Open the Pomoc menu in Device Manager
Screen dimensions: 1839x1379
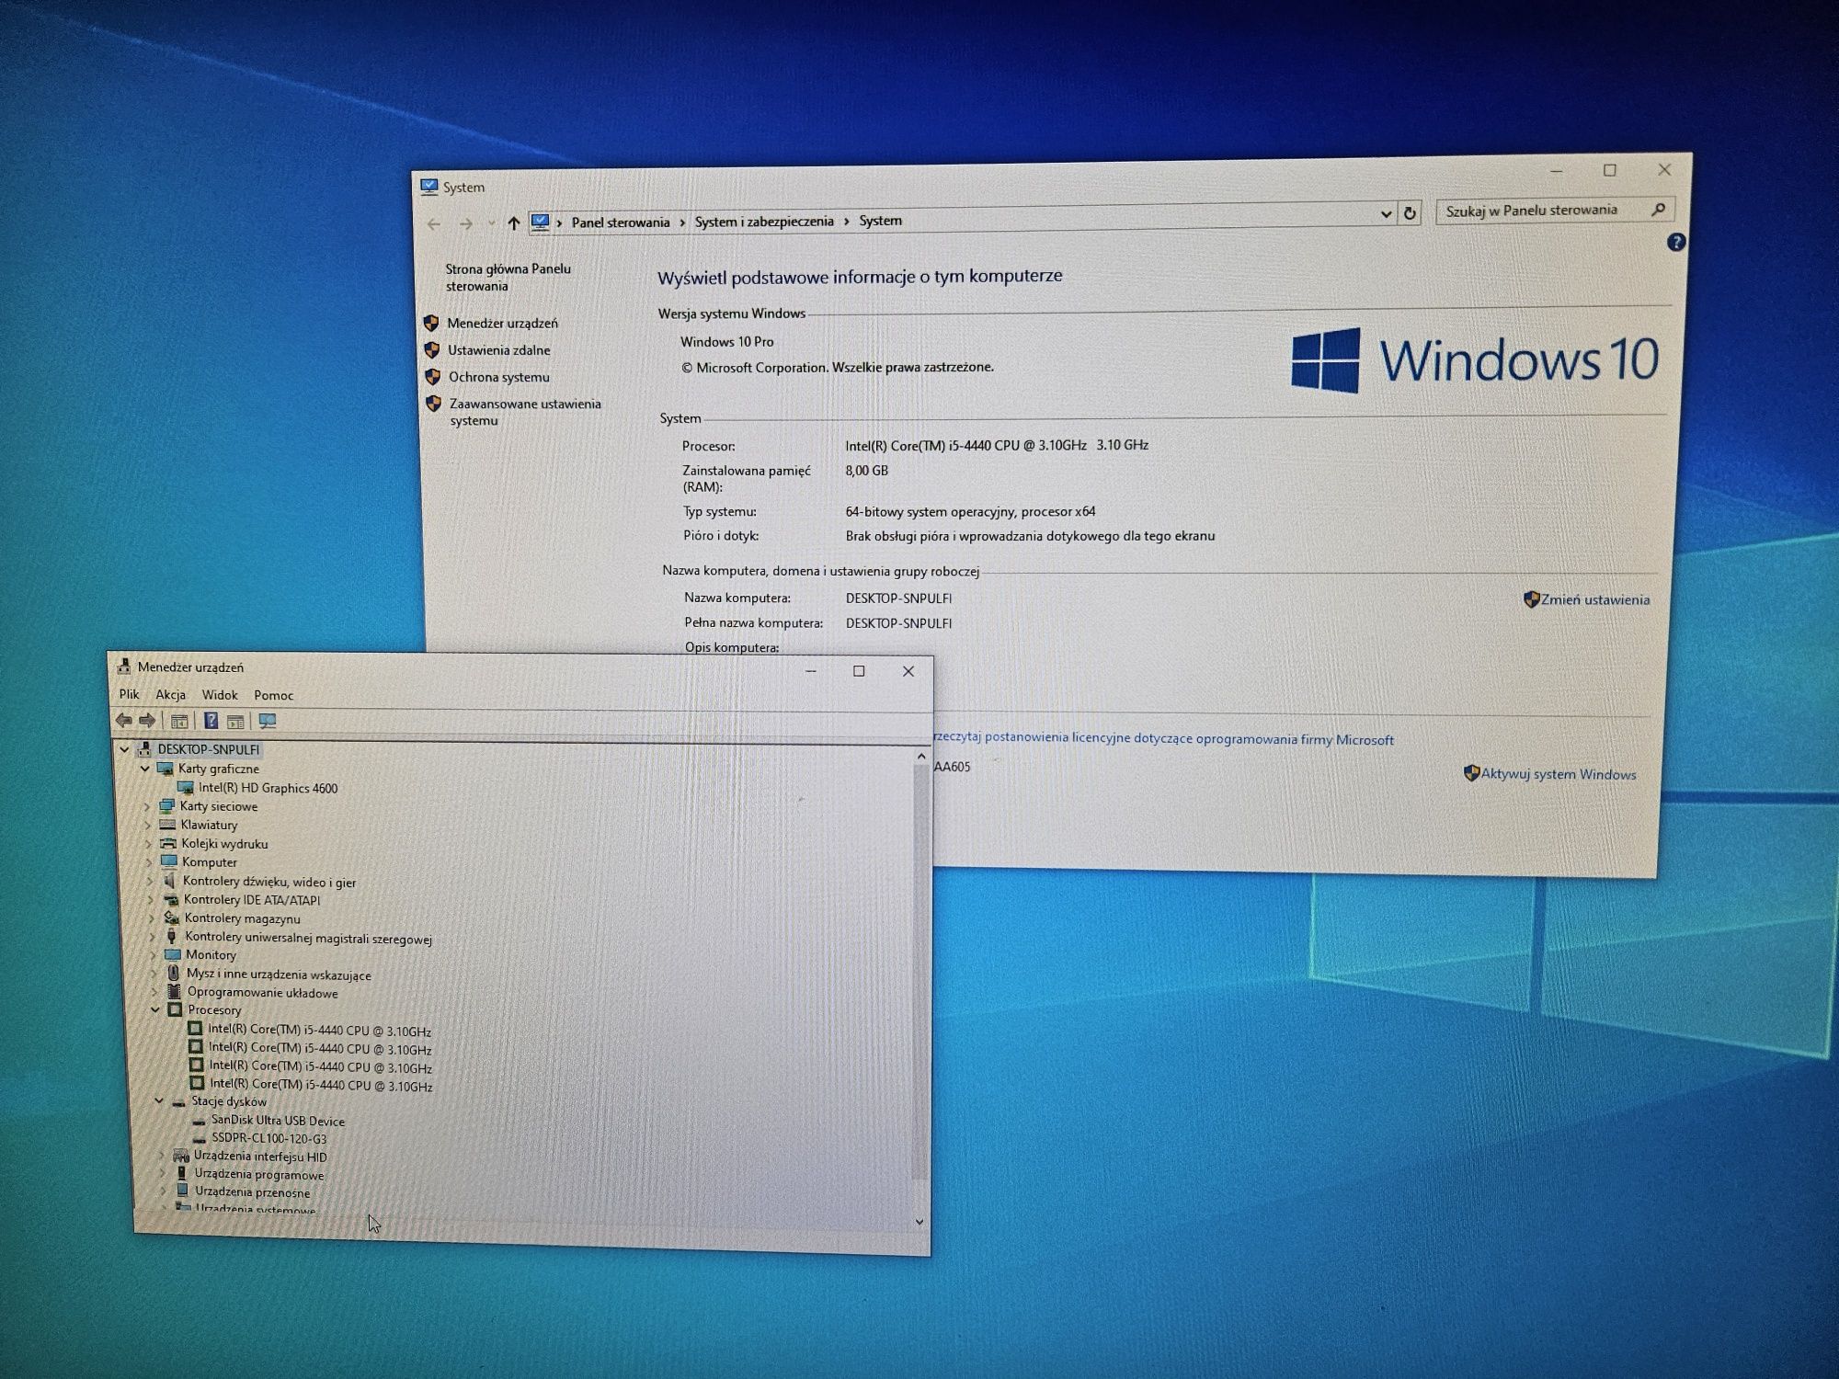[274, 696]
